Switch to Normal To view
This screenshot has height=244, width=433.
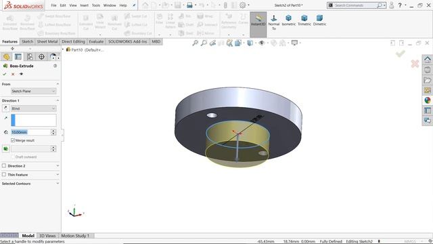coord(273,22)
